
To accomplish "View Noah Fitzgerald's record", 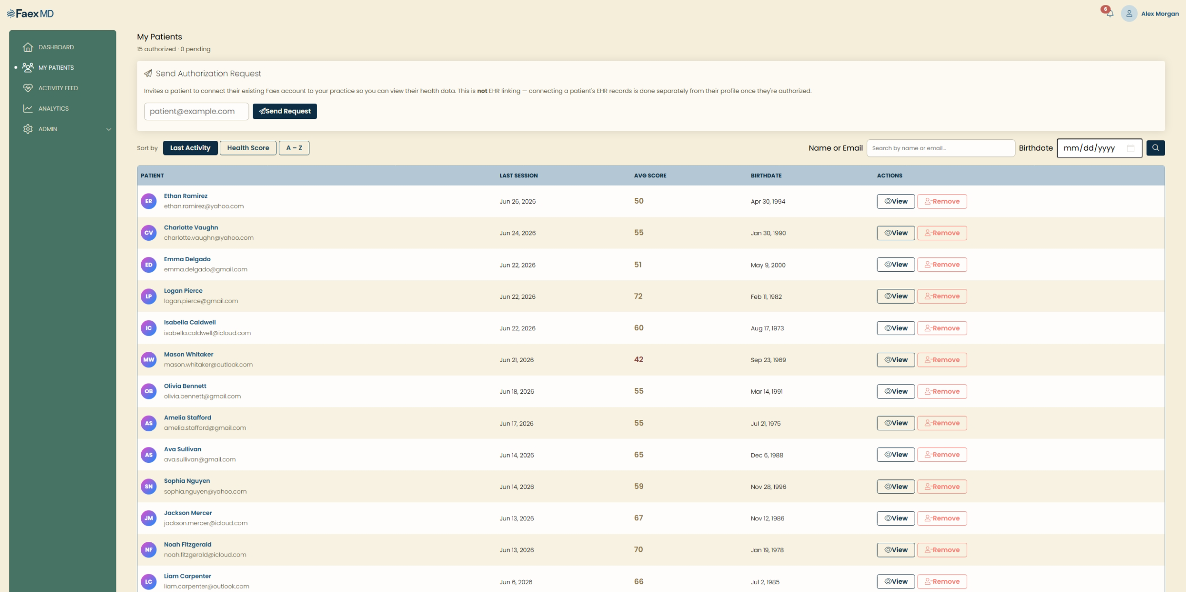I will 896,550.
